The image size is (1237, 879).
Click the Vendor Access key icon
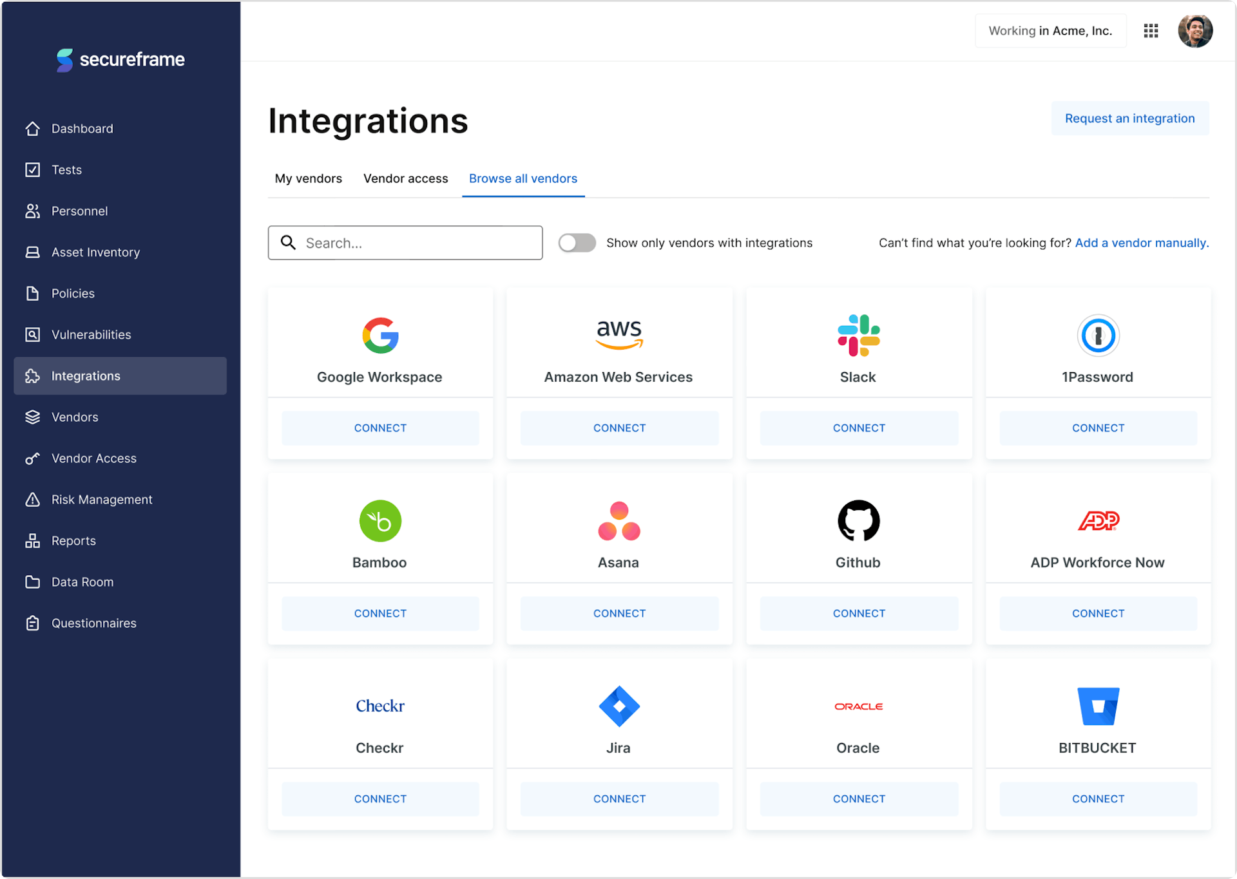tap(32, 458)
